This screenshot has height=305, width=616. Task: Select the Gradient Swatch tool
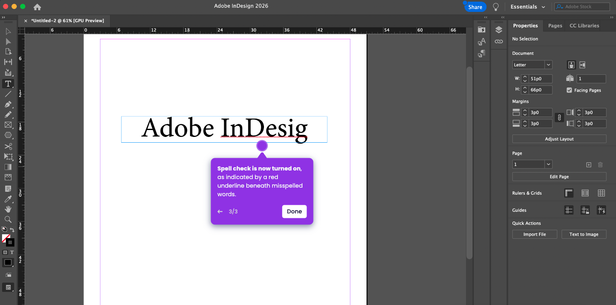(8, 167)
